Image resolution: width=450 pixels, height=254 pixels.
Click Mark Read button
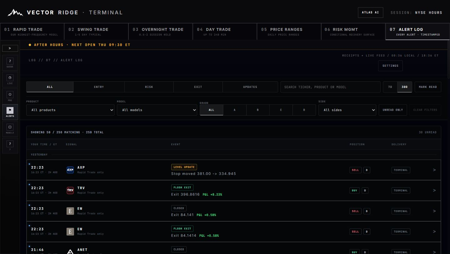[x=428, y=87]
